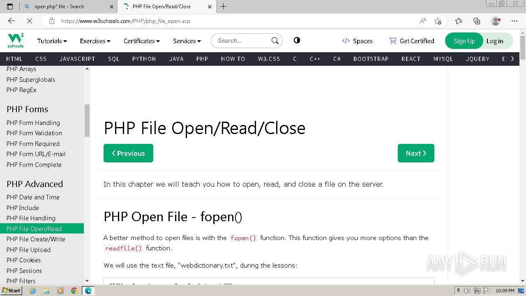Click the browser address bar URL
Image resolution: width=526 pixels, height=296 pixels.
tap(126, 21)
